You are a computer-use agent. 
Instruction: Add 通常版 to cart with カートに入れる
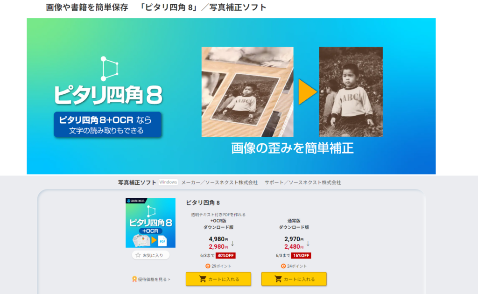coord(294,279)
